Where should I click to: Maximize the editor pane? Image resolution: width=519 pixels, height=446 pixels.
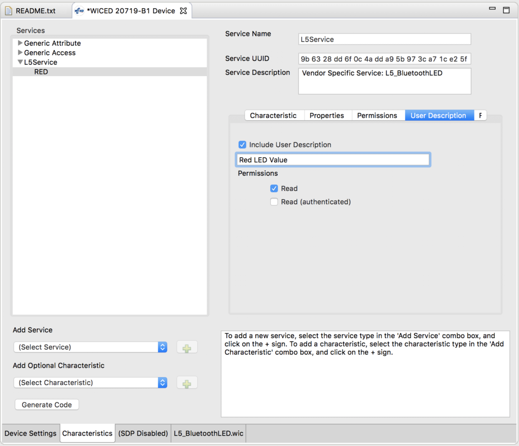click(506, 10)
